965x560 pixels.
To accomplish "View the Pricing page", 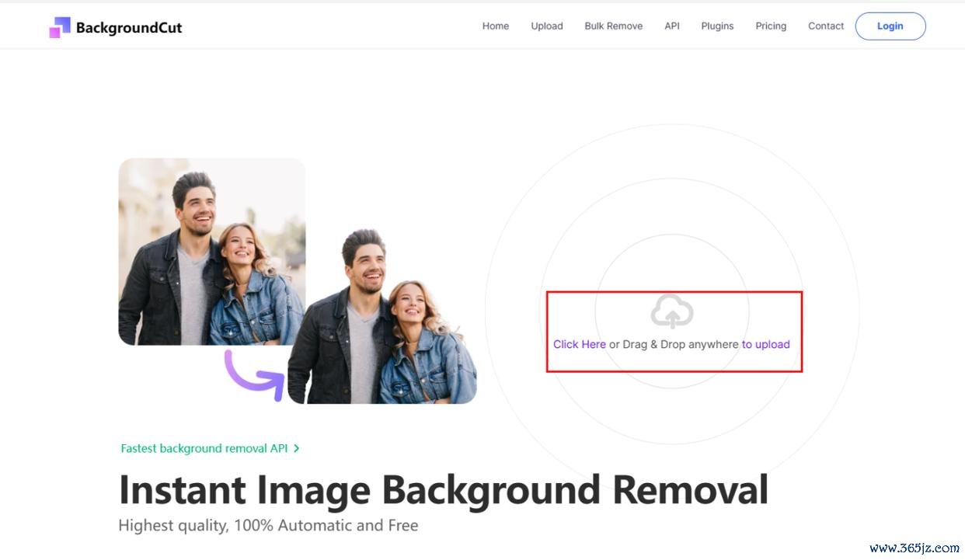I will click(x=771, y=26).
